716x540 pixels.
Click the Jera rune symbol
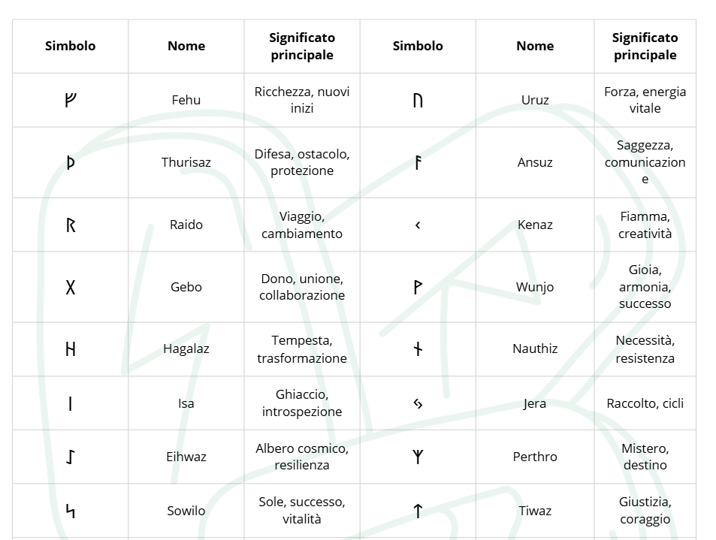tap(418, 403)
